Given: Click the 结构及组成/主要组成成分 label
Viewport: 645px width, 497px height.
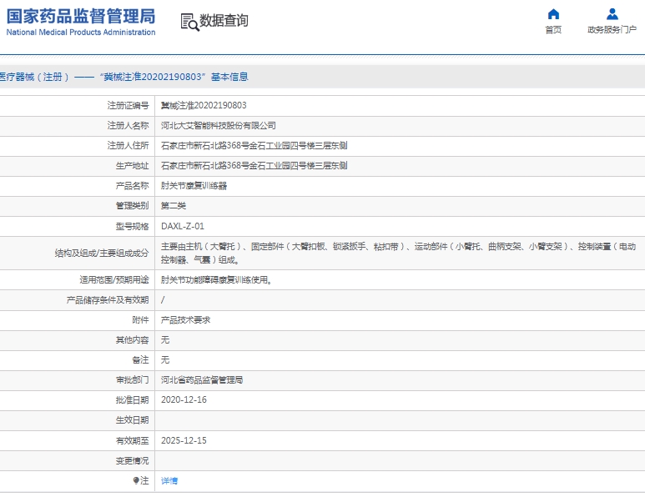Looking at the screenshot, I should [x=102, y=254].
